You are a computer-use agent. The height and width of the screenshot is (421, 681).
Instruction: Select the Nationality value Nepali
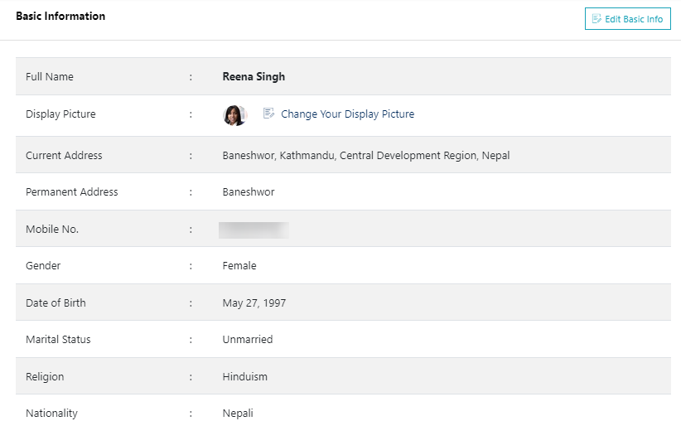[x=238, y=414]
